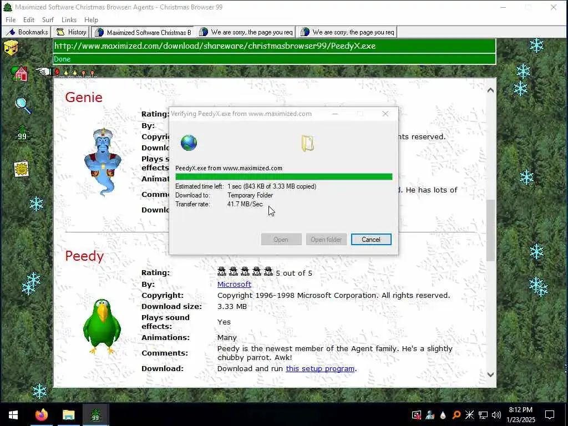
Task: Open the Windows Start menu
Action: tap(13, 415)
